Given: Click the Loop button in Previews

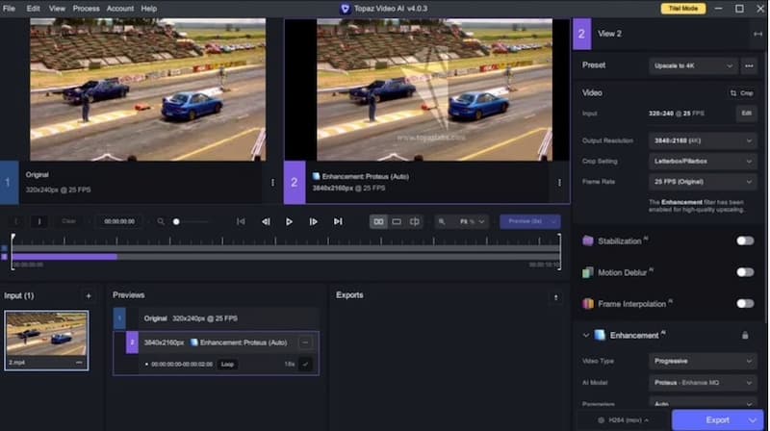Looking at the screenshot, I should coord(227,365).
